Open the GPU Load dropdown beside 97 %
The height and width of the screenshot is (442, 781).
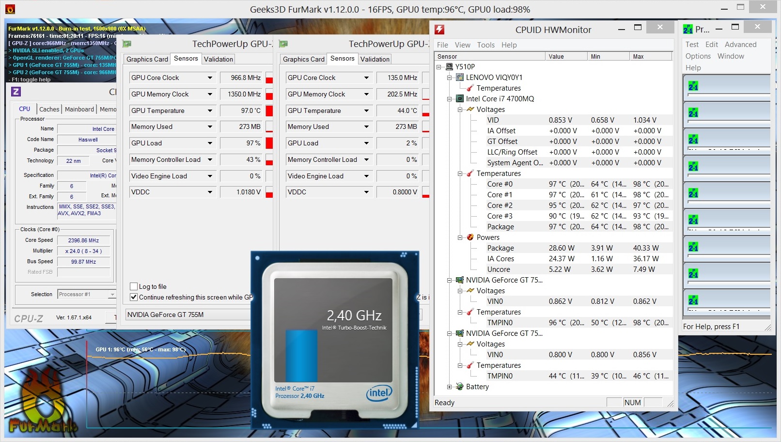[x=210, y=143]
